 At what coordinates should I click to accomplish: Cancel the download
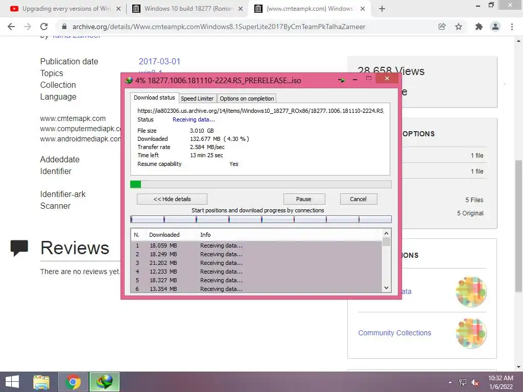tap(359, 199)
